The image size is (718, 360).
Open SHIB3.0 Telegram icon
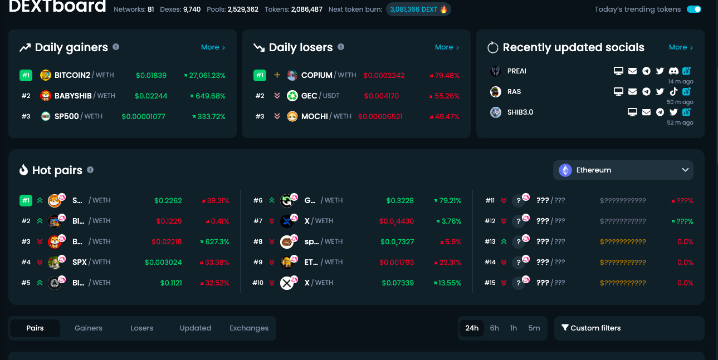click(660, 112)
